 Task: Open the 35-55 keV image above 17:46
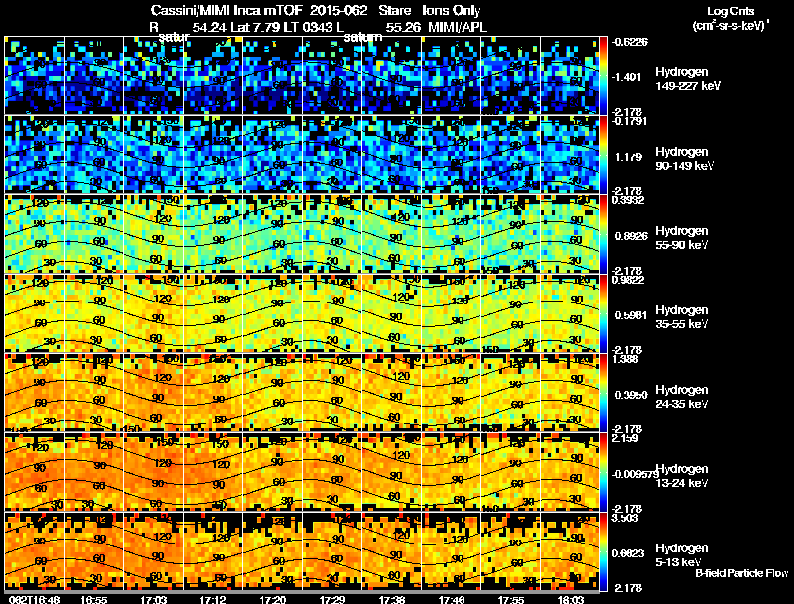point(452,313)
